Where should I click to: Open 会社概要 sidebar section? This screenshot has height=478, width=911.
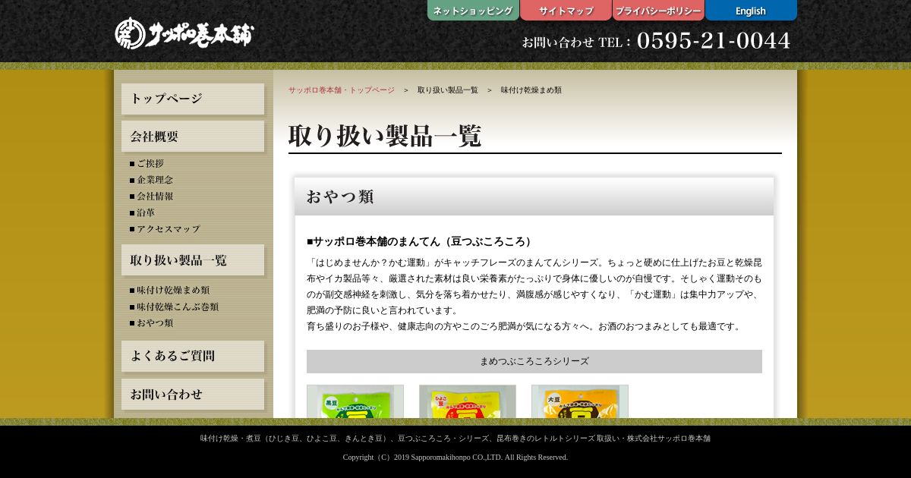tap(193, 137)
